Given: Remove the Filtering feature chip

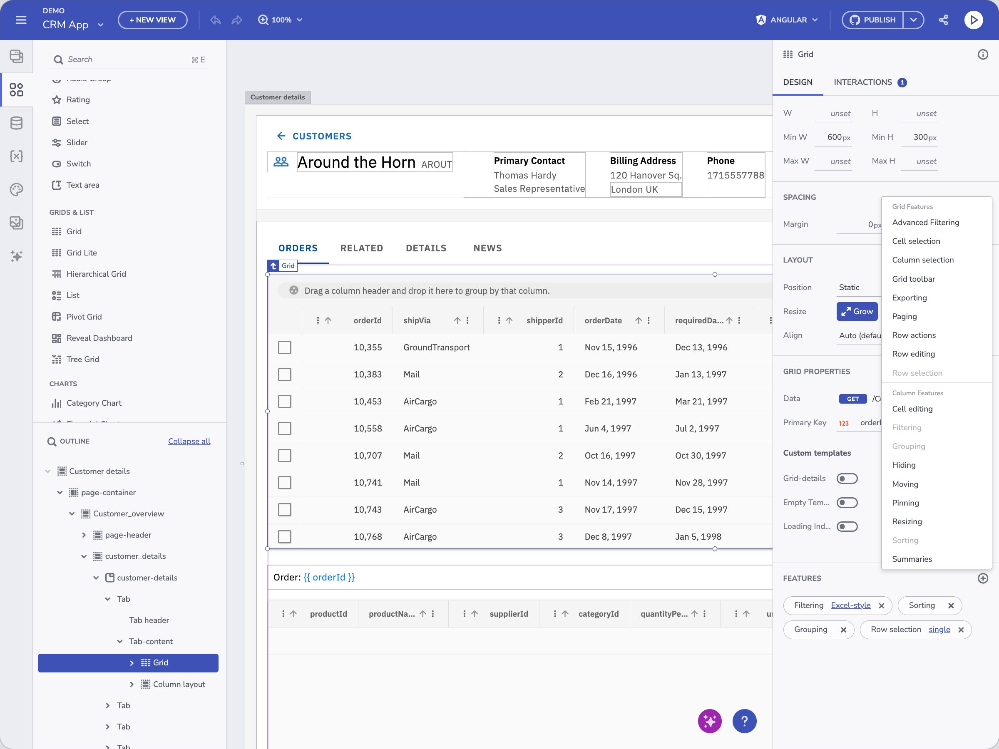Looking at the screenshot, I should point(881,606).
